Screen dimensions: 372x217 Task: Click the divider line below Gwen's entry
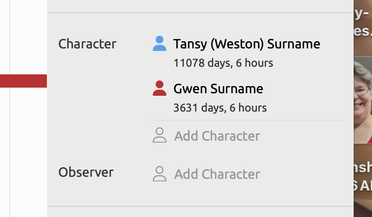click(247, 121)
